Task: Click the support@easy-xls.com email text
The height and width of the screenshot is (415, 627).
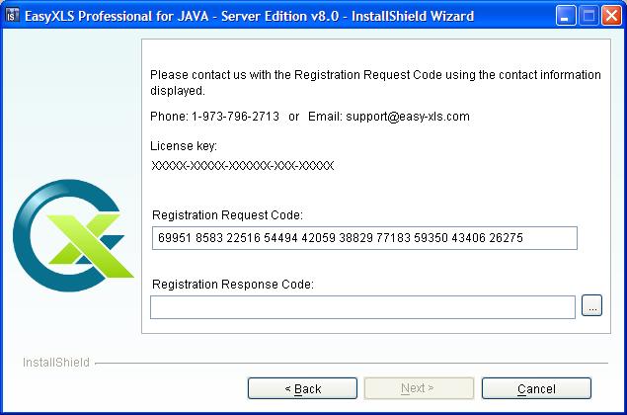Action: click(x=408, y=117)
